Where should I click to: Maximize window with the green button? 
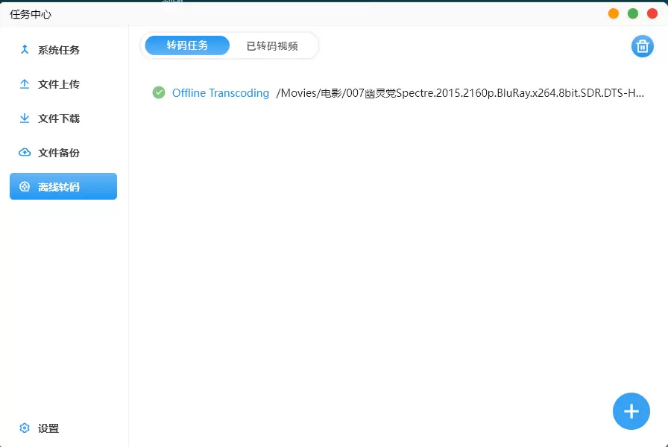pyautogui.click(x=633, y=13)
